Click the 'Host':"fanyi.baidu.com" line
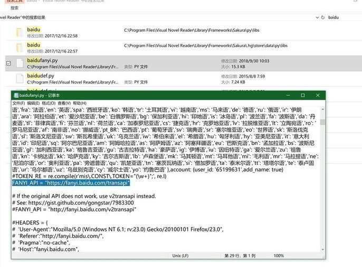The width and height of the screenshot is (362, 267). pyautogui.click(x=45, y=249)
